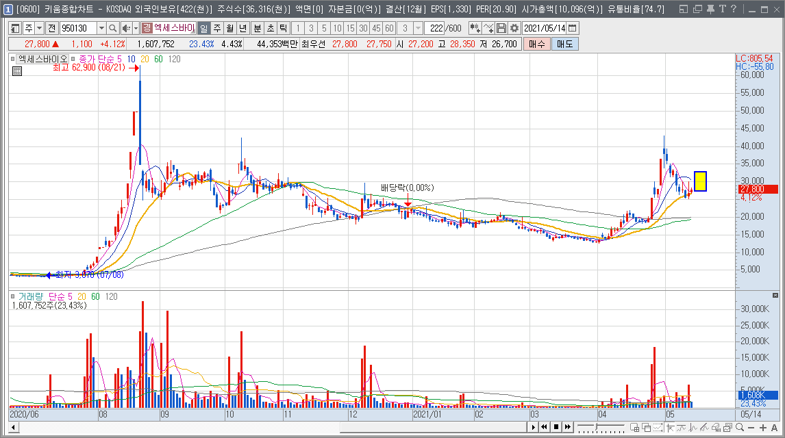Choose the 5 interval button
The width and height of the screenshot is (785, 438).
pos(324,29)
